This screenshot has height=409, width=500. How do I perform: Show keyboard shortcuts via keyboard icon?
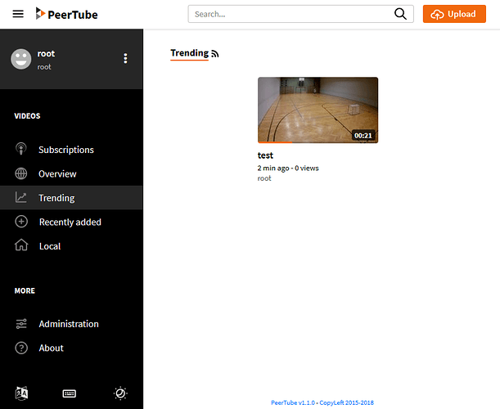click(70, 393)
